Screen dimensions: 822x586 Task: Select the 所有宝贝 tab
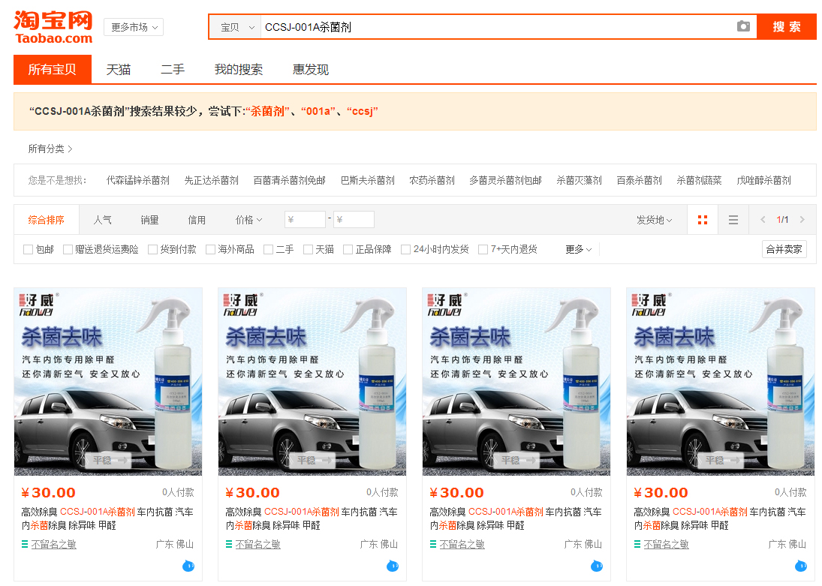(53, 69)
